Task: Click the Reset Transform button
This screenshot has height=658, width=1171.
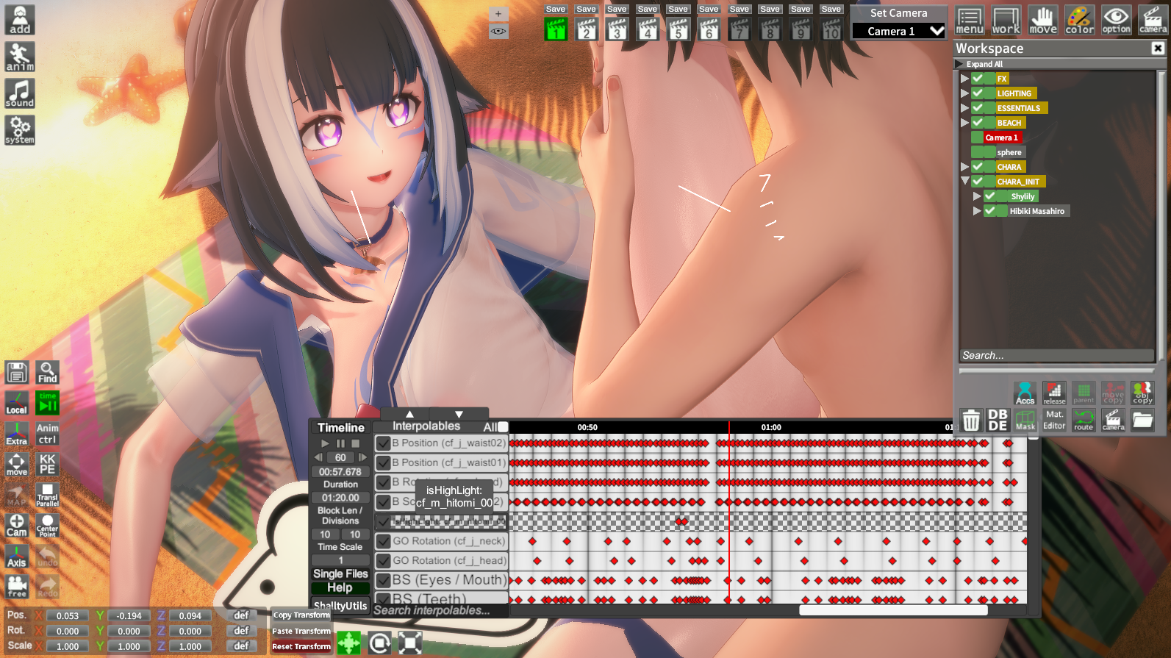Action: click(x=301, y=646)
